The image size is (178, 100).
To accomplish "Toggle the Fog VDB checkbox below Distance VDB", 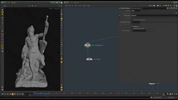I will pyautogui.click(x=119, y=18).
